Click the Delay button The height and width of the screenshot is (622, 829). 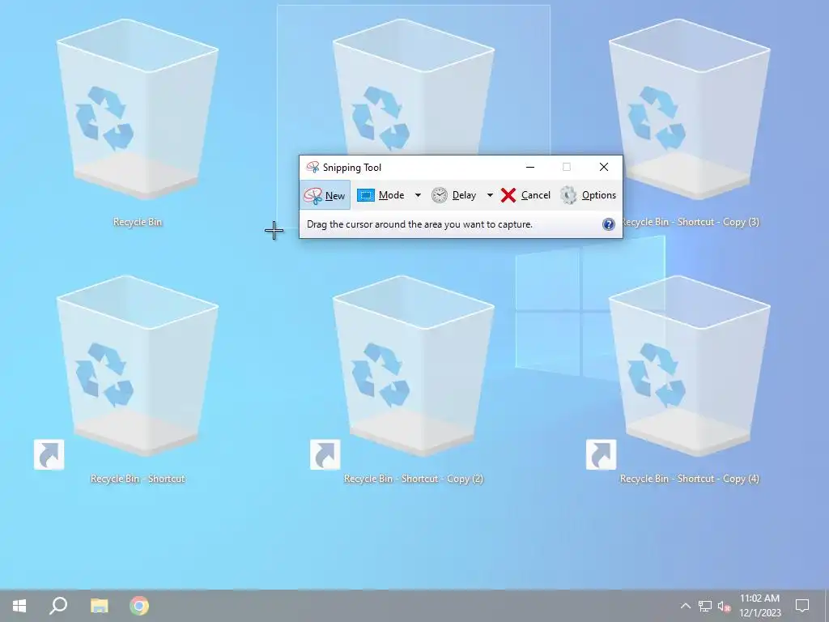pos(453,195)
